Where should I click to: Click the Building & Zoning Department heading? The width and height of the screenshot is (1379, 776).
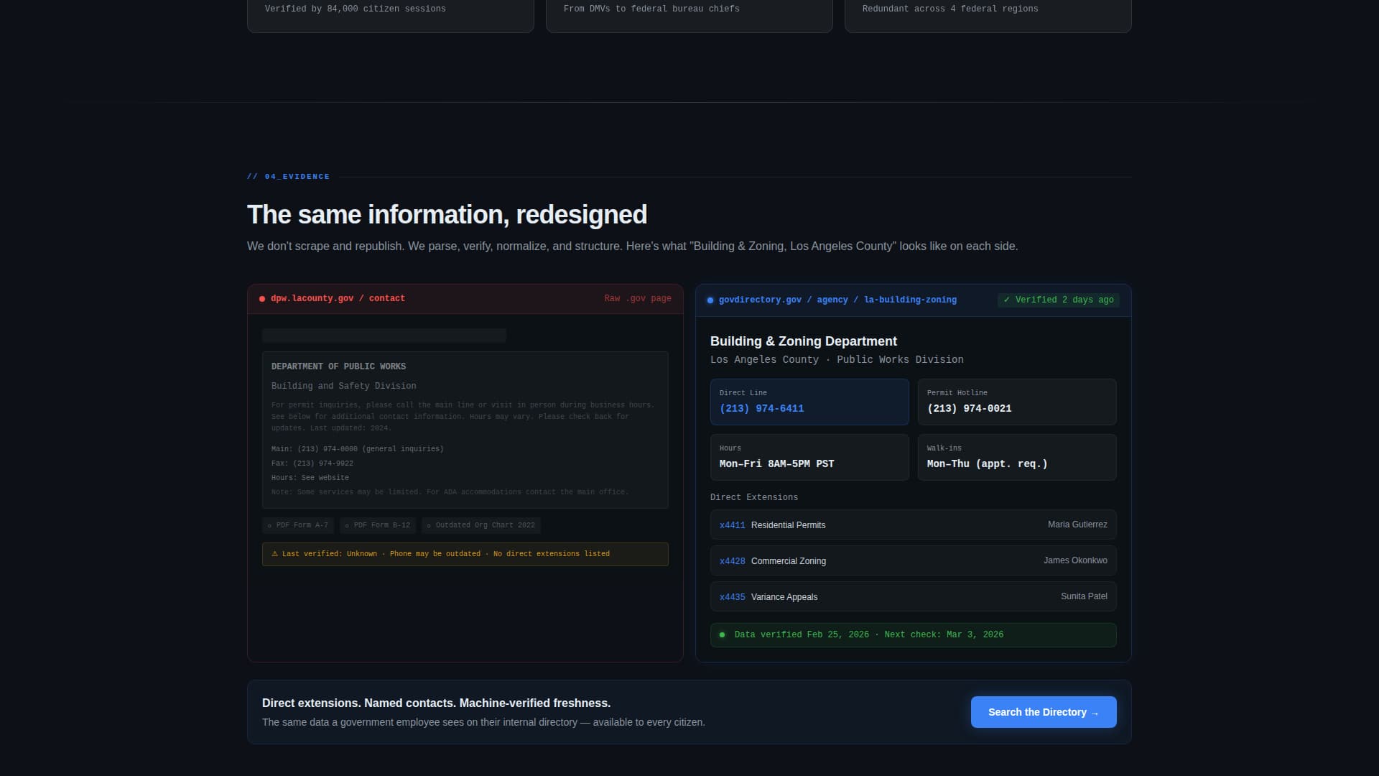tap(804, 341)
